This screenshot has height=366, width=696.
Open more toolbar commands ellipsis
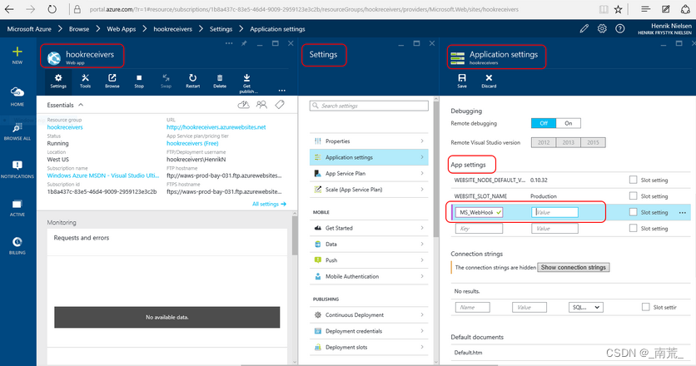click(x=282, y=91)
